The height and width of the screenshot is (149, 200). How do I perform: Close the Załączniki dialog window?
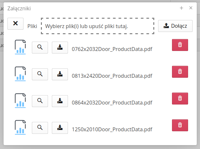tap(191, 8)
